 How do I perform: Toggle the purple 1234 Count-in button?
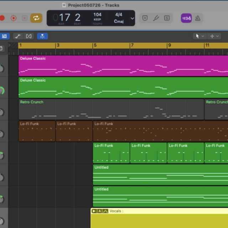tap(186, 18)
